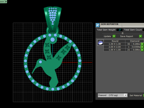The height and width of the screenshot is (108, 144).
Task: Click green arrow on 2.00 X 2.00 row
Action: pos(142,47)
